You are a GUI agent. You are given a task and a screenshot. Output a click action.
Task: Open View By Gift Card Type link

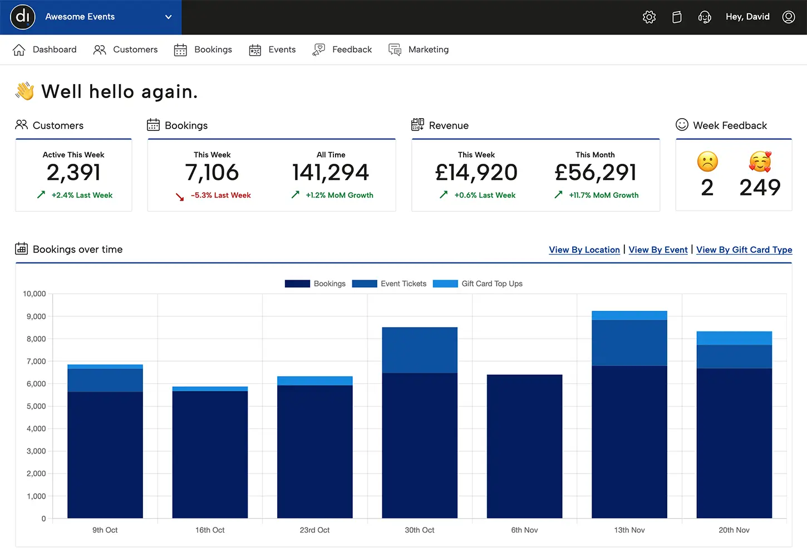point(744,250)
